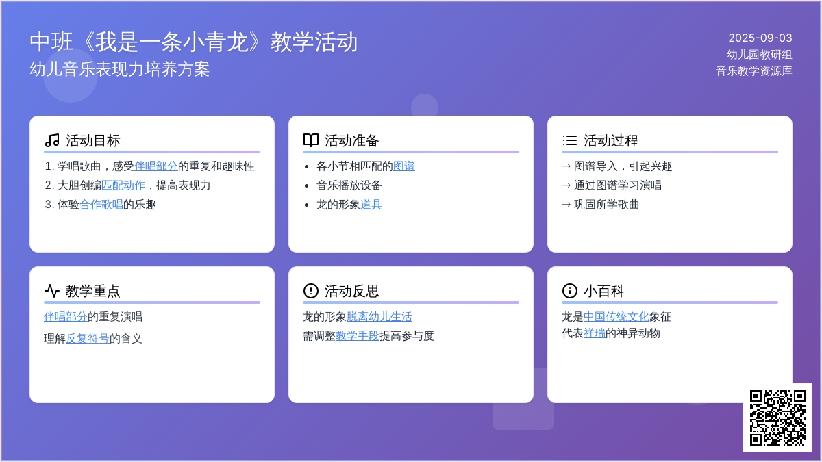Open the 道具 link

click(x=371, y=205)
